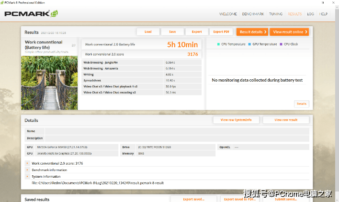Click the Load button
Screen dimensions: 339x202
tap(148, 32)
